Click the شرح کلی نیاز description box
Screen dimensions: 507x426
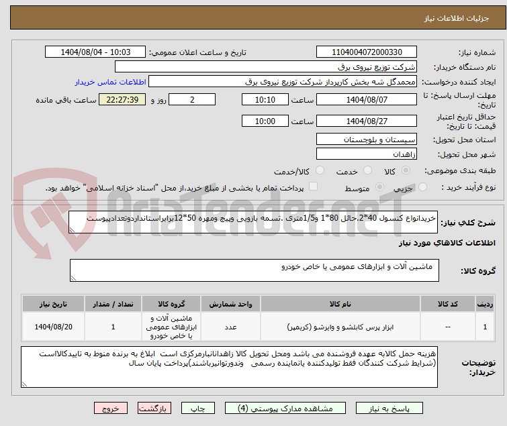click(253, 222)
